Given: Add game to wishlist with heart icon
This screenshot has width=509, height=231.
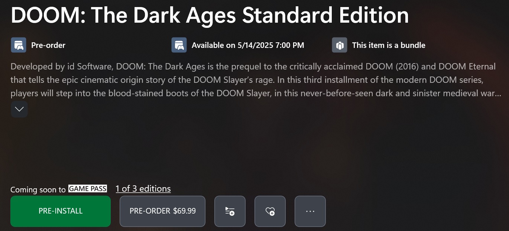Looking at the screenshot, I should tap(270, 211).
